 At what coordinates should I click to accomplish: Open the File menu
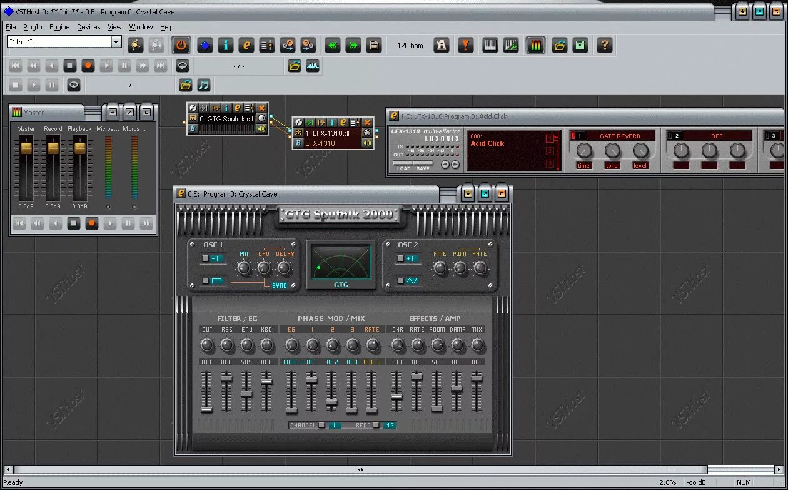pos(11,27)
